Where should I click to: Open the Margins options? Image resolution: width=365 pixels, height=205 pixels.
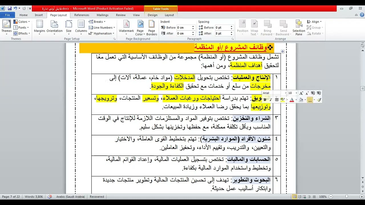pos(39,28)
